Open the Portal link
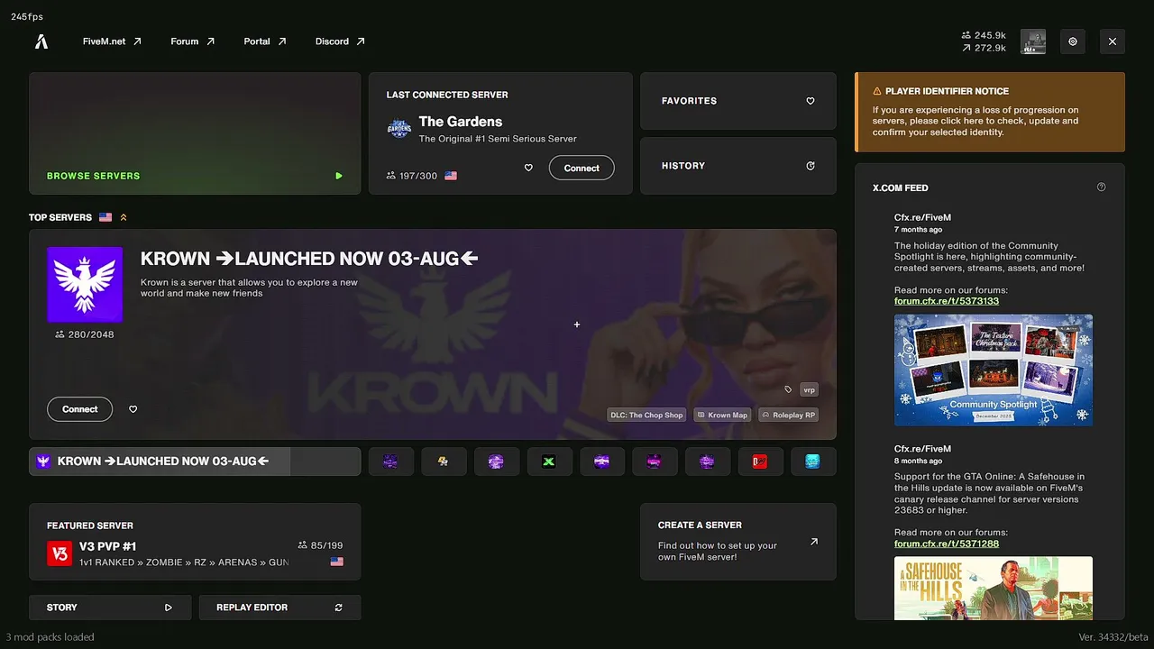This screenshot has width=1154, height=649. [x=265, y=41]
